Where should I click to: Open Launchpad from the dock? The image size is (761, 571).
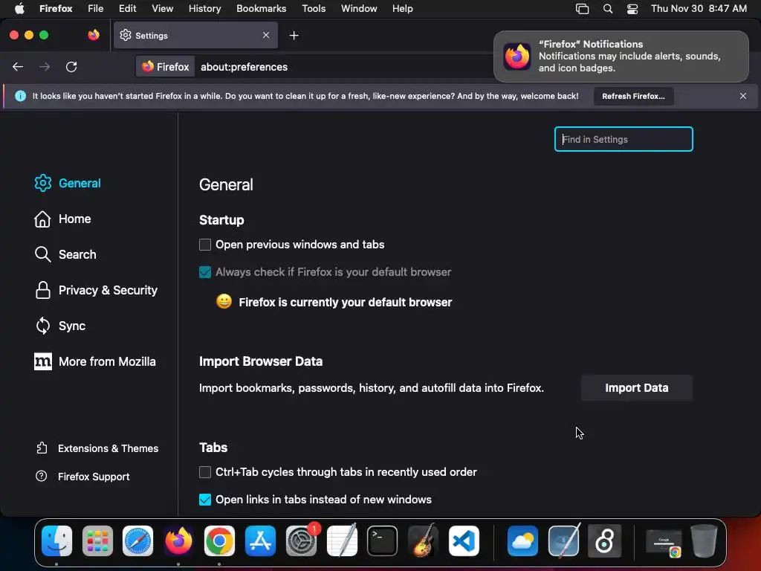97,541
